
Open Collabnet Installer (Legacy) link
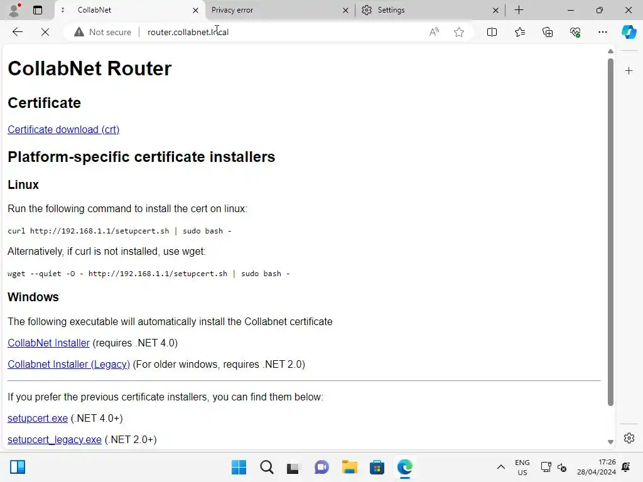pos(69,365)
